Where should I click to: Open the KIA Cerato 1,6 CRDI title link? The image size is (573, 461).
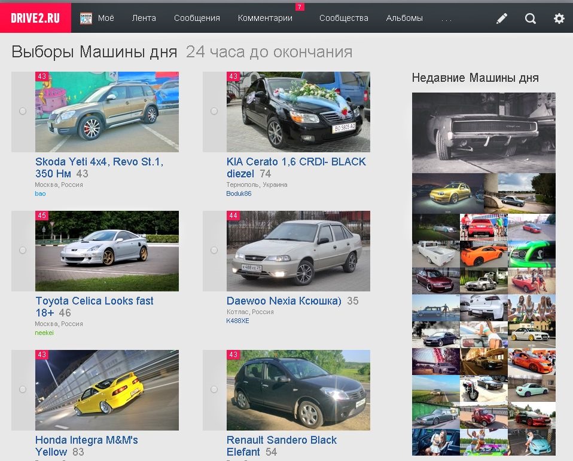(x=296, y=167)
